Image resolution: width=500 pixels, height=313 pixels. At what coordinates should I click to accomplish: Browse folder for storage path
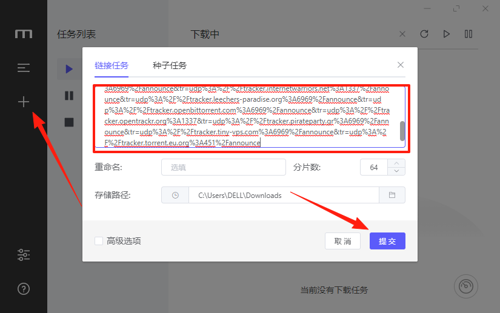(x=392, y=195)
